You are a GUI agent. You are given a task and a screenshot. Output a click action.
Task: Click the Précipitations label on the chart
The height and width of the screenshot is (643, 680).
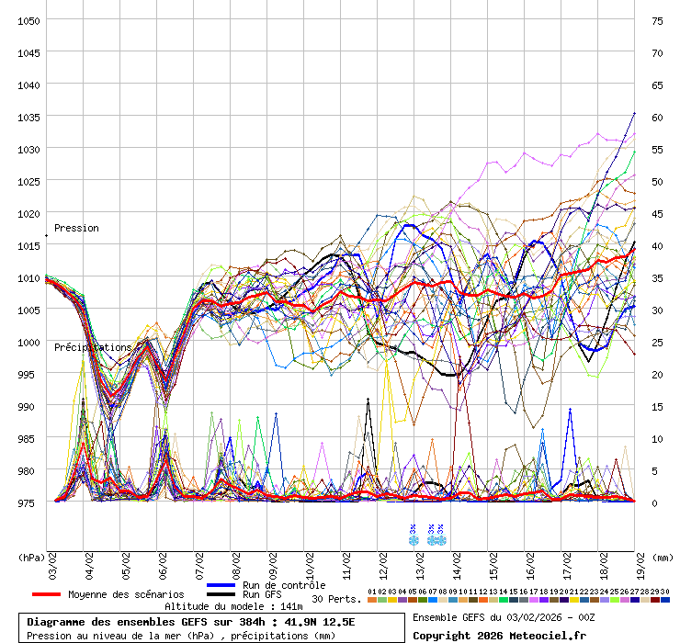coord(93,347)
